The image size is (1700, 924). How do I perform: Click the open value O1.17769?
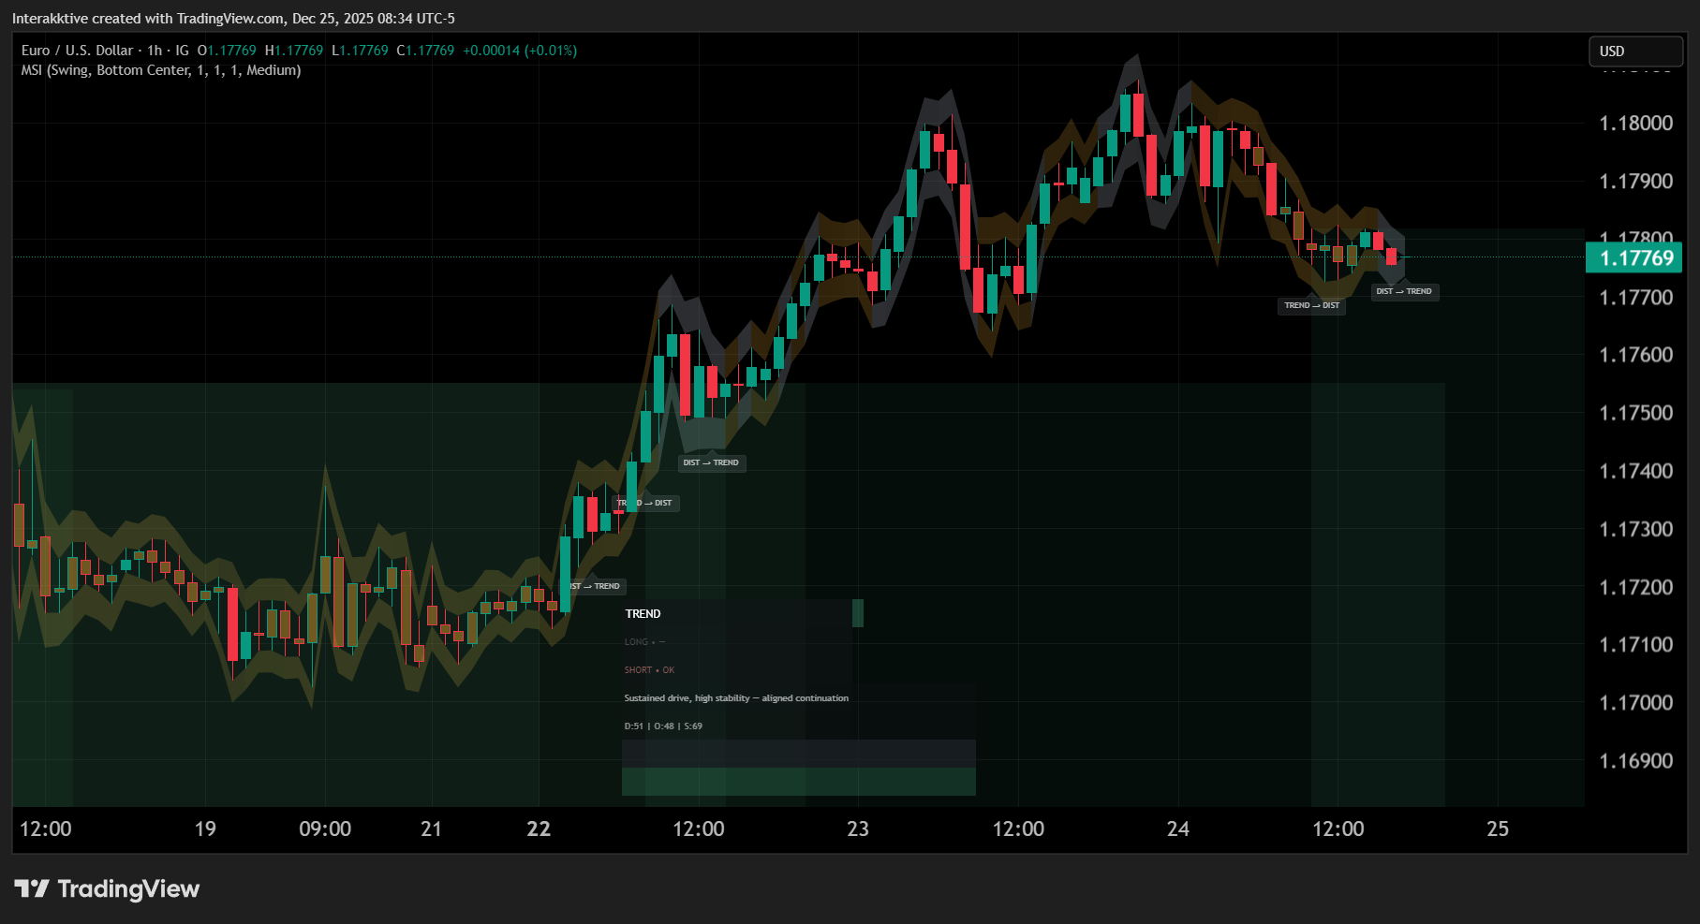pyautogui.click(x=227, y=51)
